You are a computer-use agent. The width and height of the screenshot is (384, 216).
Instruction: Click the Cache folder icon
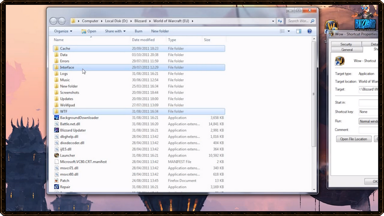point(56,48)
